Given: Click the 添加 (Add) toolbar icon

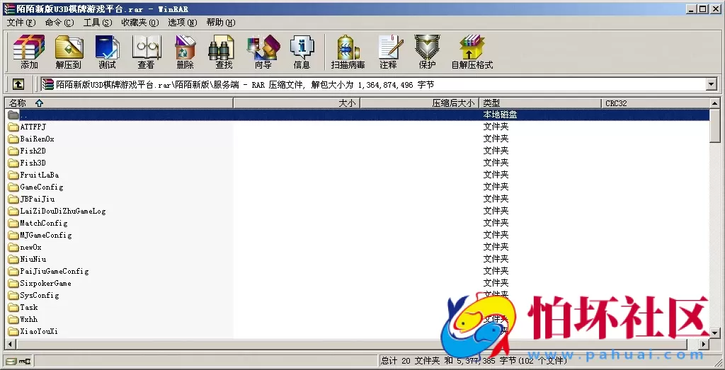Looking at the screenshot, I should point(29,52).
